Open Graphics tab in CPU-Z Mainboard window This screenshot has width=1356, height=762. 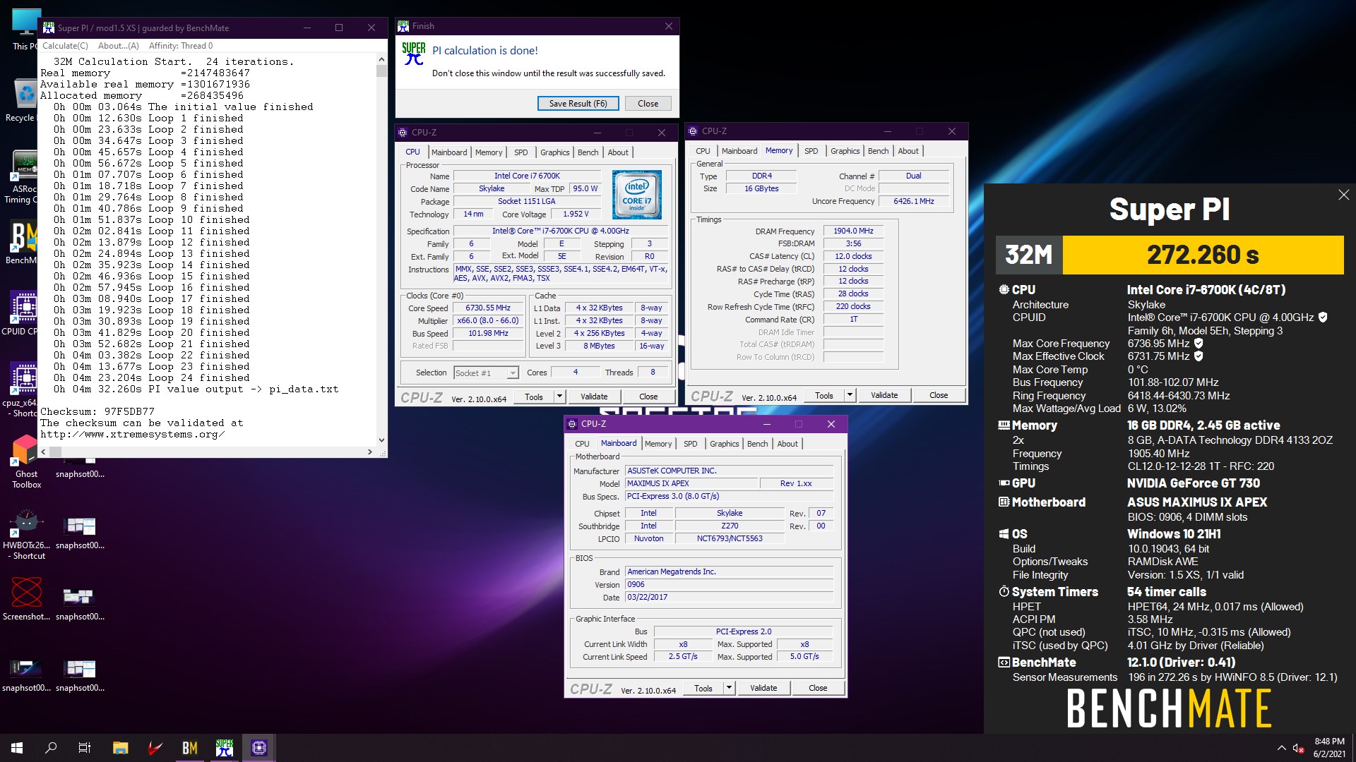coord(725,444)
